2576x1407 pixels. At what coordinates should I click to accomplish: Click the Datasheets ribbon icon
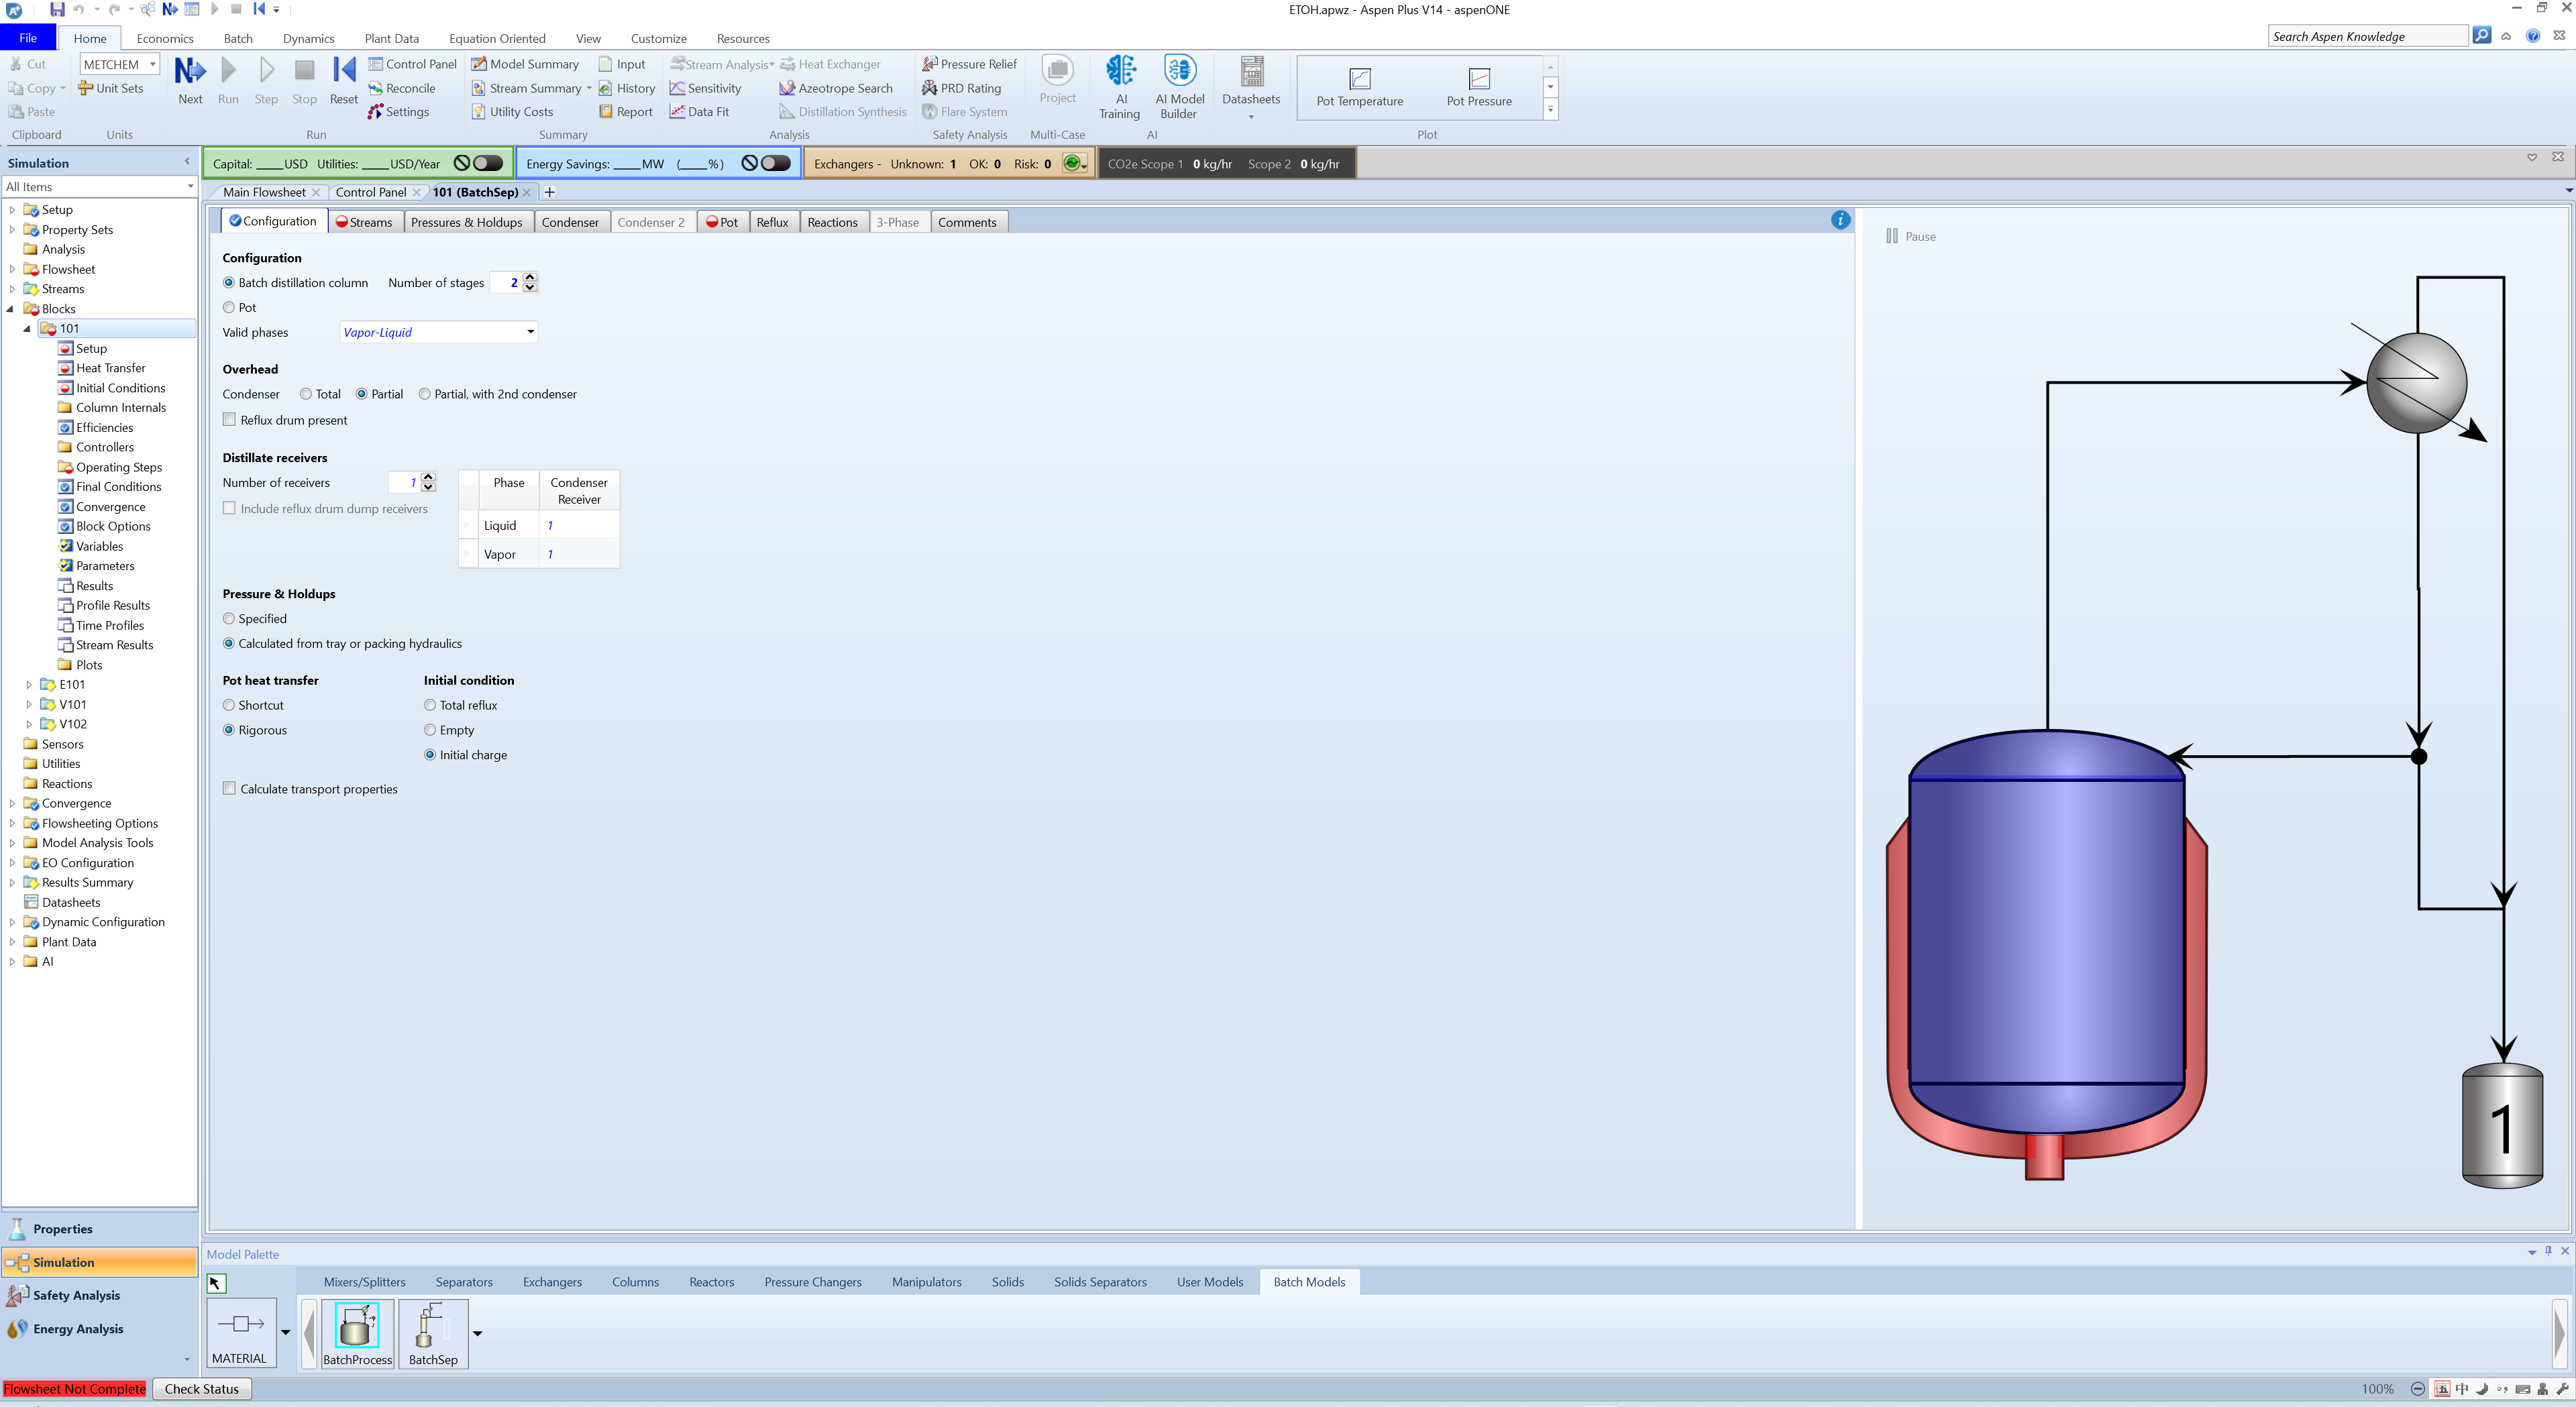[x=1251, y=72]
